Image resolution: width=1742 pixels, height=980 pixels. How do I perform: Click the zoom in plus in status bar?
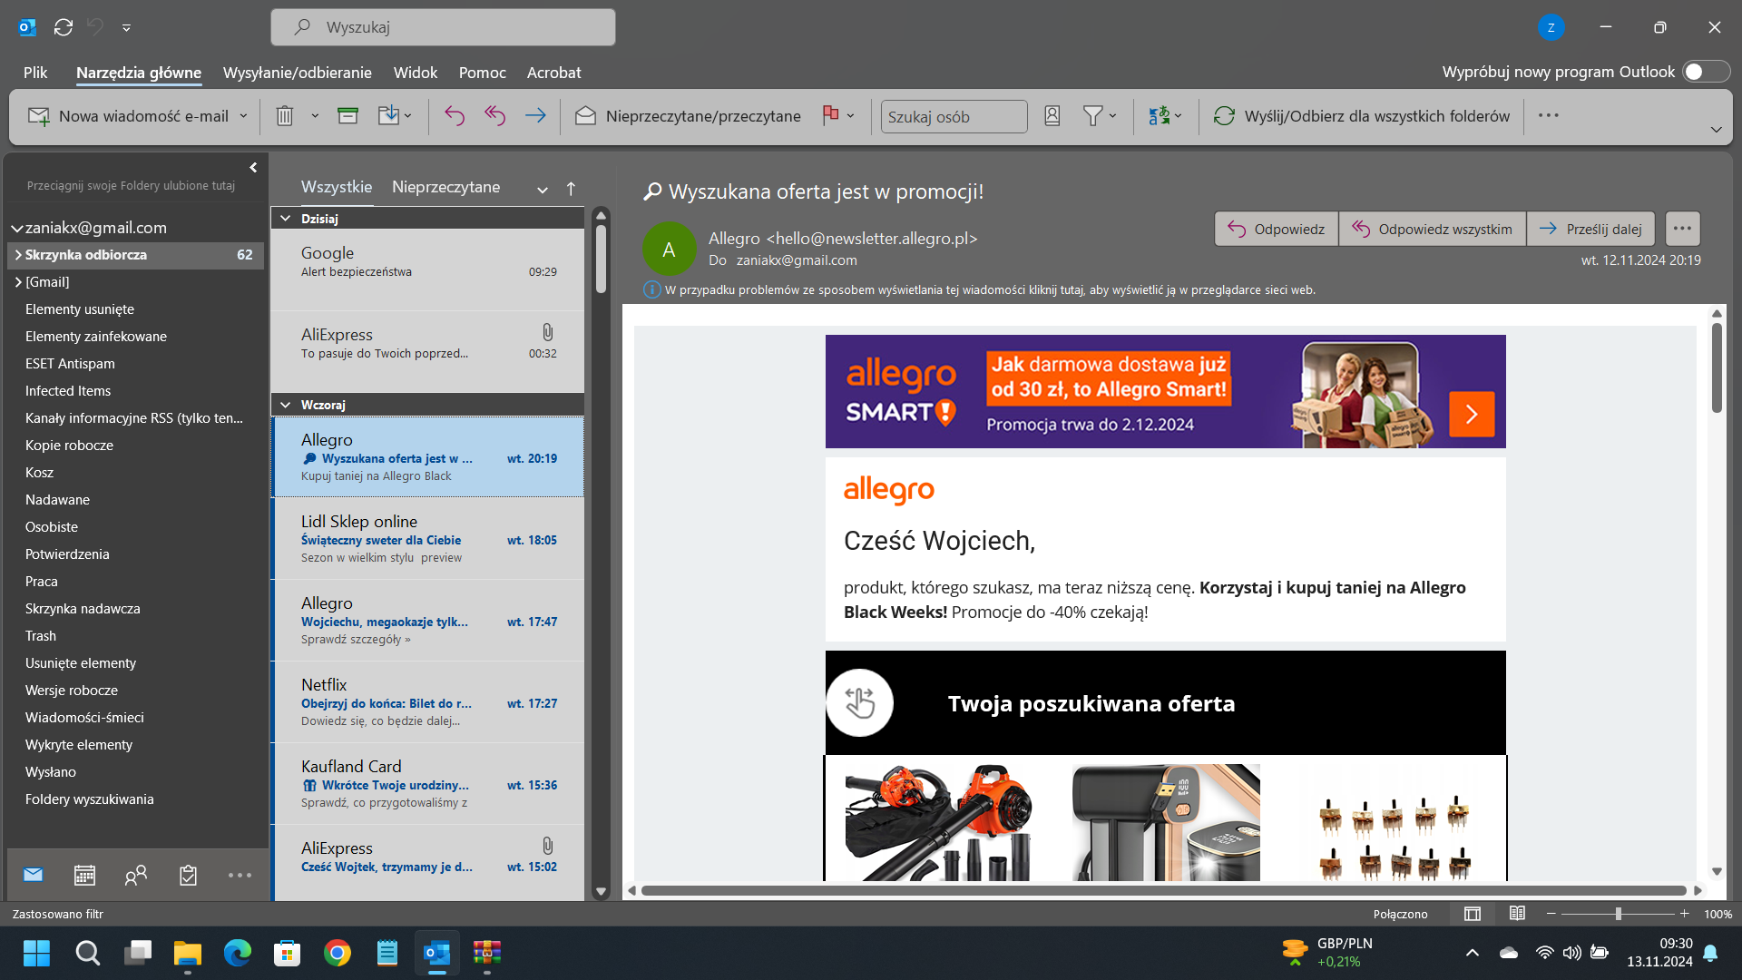[1685, 914]
